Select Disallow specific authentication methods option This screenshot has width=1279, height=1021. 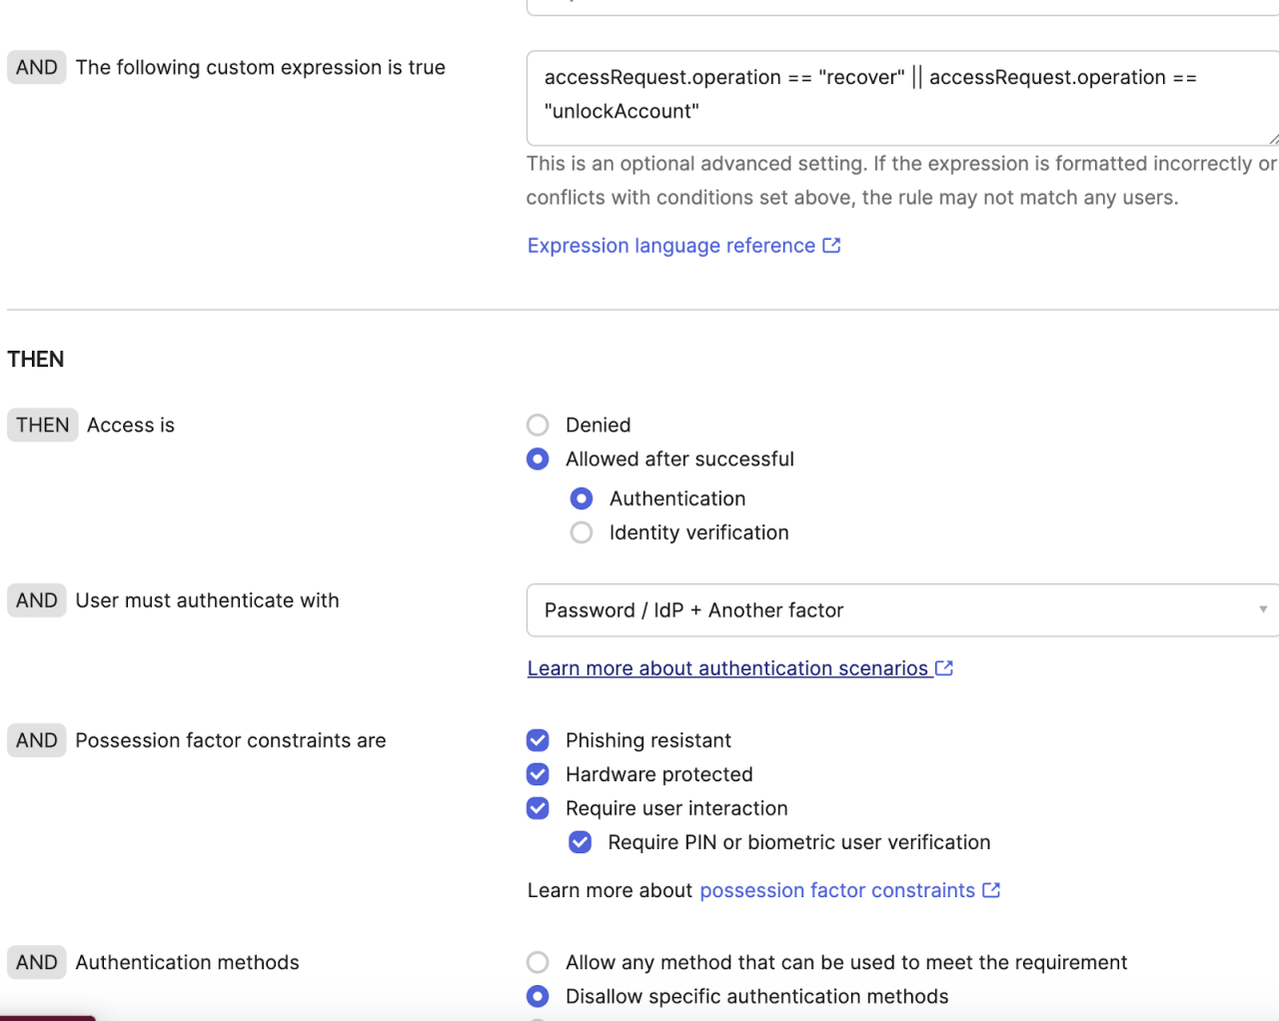point(538,996)
